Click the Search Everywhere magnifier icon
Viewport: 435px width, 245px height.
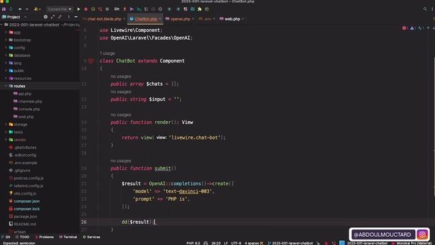point(425,9)
